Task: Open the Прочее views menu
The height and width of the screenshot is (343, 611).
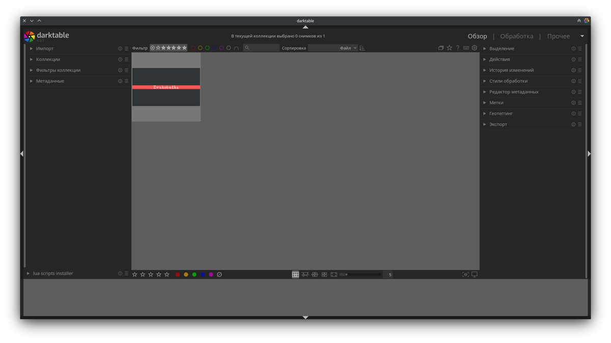Action: (x=559, y=36)
